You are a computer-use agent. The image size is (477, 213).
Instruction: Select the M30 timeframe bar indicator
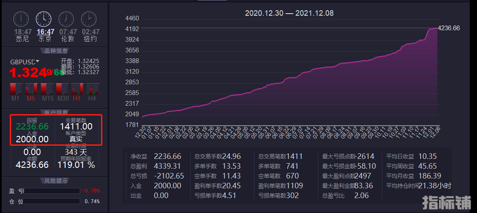click(x=63, y=89)
